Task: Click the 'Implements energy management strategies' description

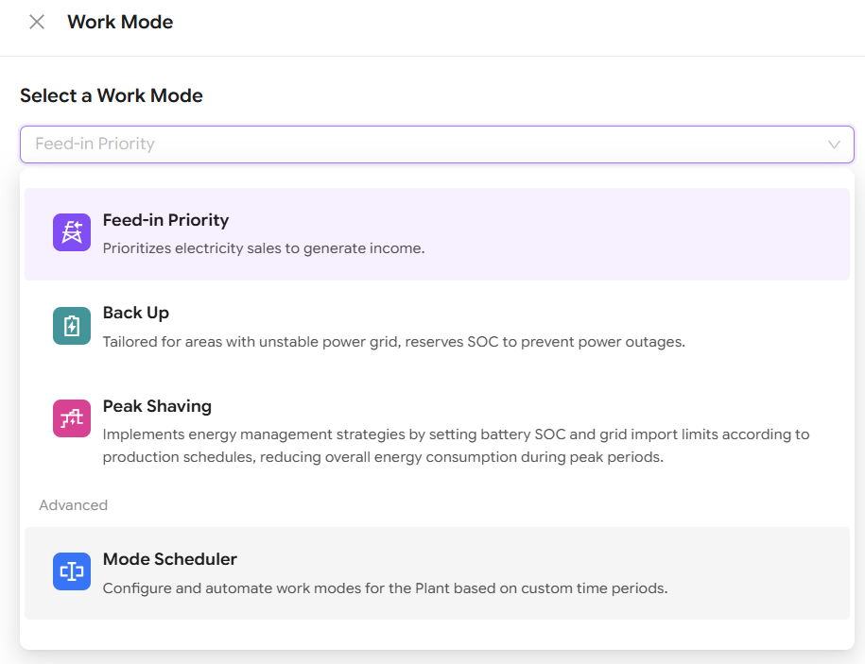Action: [x=456, y=434]
